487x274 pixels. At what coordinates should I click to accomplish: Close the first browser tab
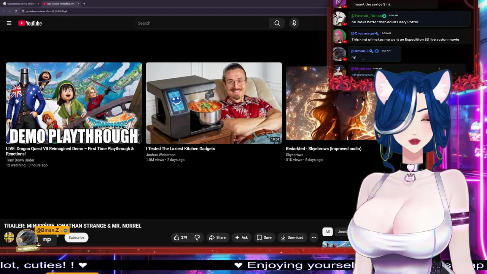pyautogui.click(x=38, y=4)
